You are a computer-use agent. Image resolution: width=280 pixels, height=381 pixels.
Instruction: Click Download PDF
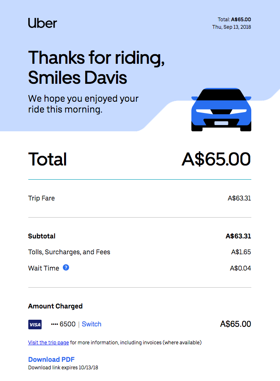click(52, 359)
